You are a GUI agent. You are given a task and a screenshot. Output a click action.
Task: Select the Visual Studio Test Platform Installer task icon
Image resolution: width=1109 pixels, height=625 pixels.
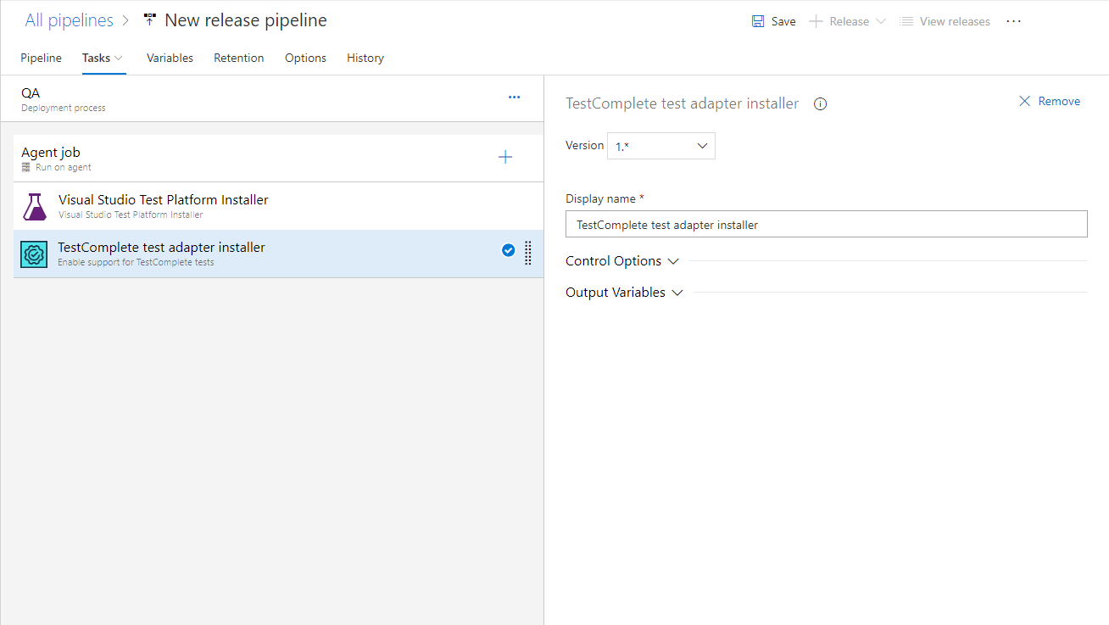click(x=35, y=206)
